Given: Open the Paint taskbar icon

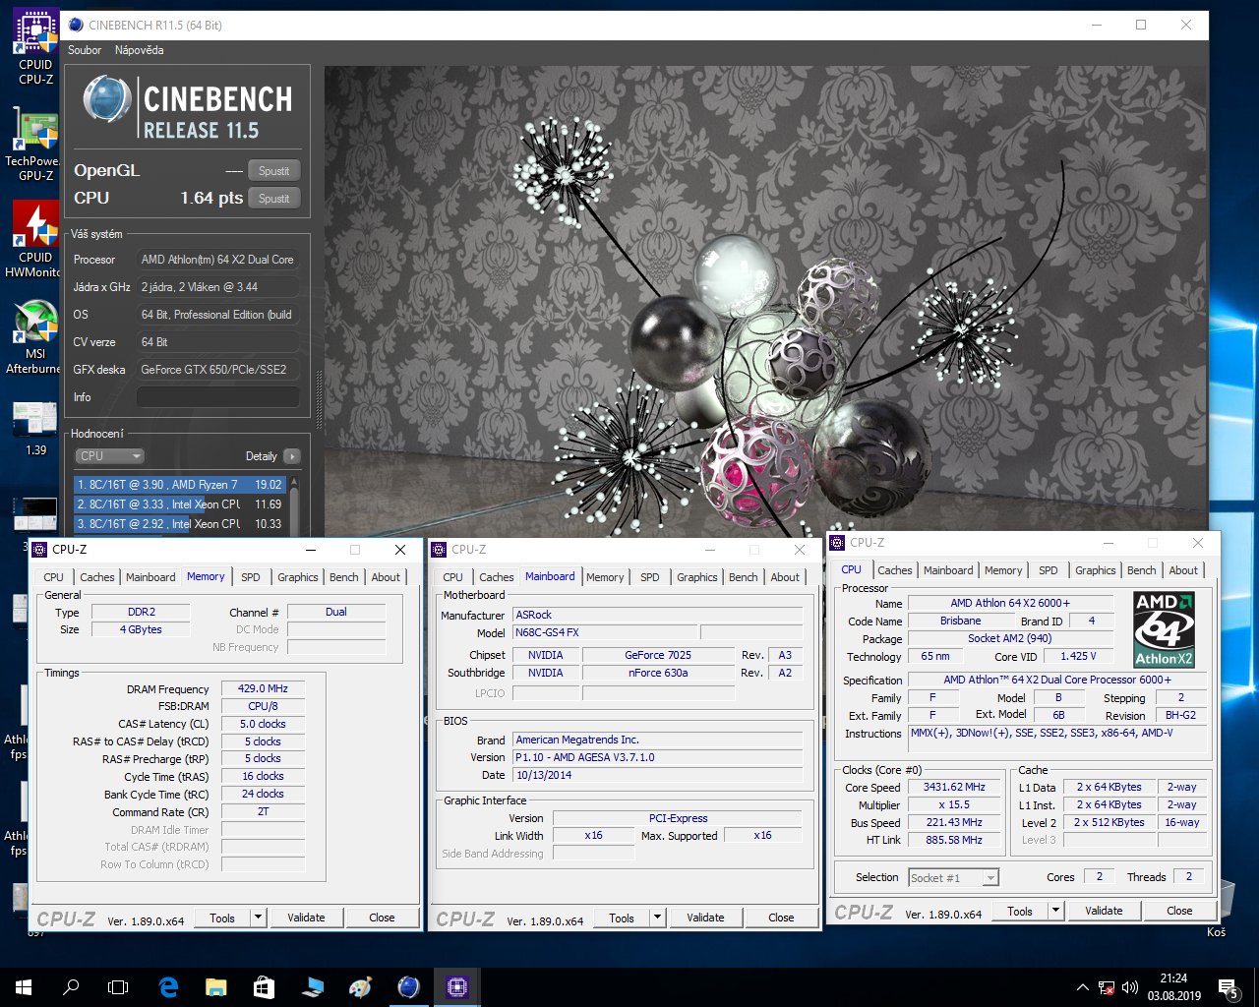Looking at the screenshot, I should (x=360, y=987).
